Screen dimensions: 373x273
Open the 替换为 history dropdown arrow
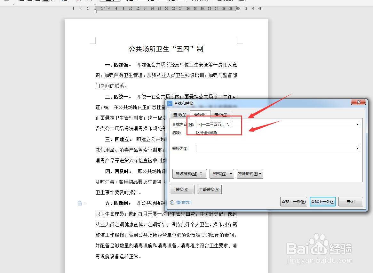point(357,148)
